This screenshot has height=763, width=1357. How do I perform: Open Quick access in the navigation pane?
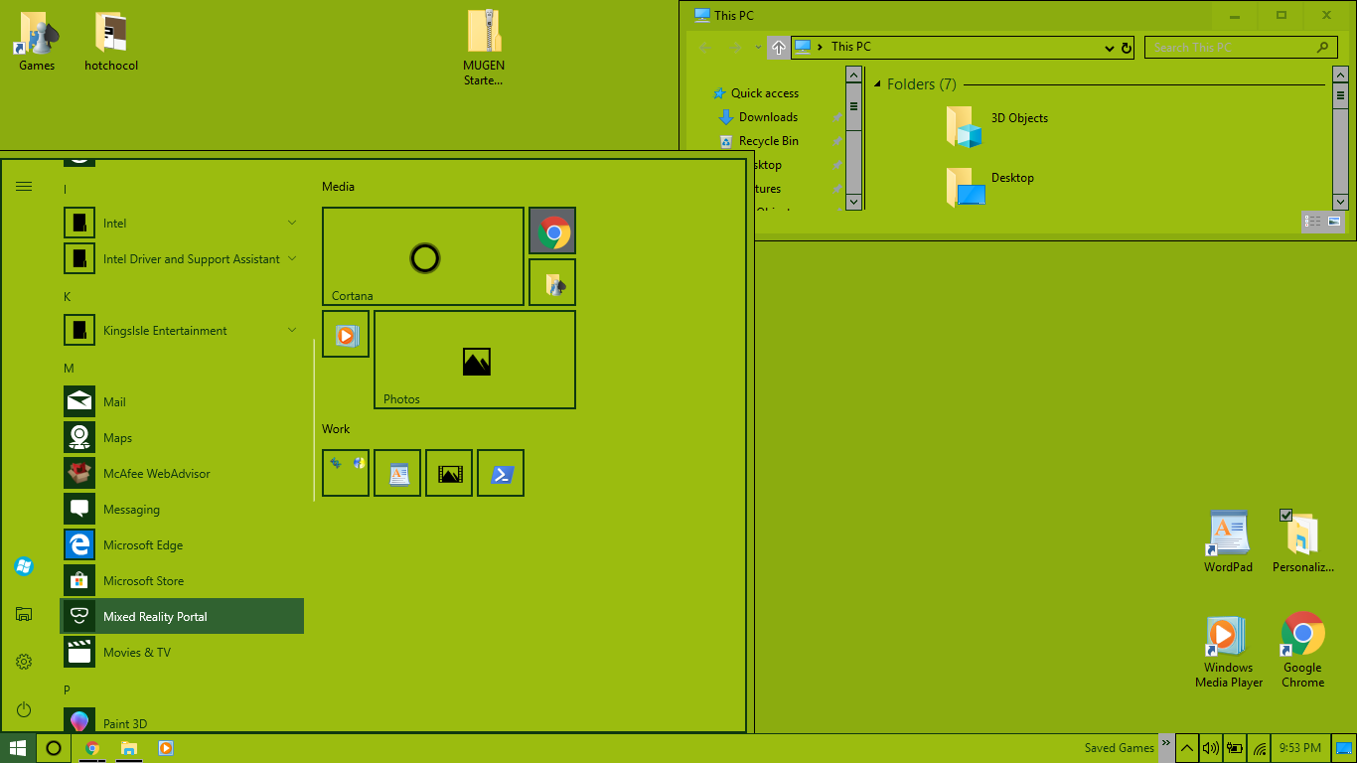763,92
